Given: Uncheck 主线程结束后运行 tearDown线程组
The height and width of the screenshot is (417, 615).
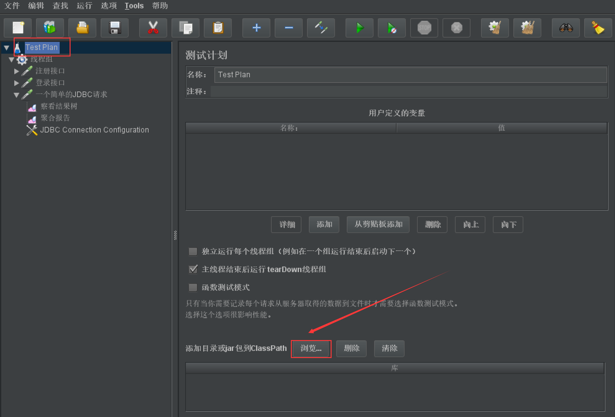Looking at the screenshot, I should tap(193, 269).
